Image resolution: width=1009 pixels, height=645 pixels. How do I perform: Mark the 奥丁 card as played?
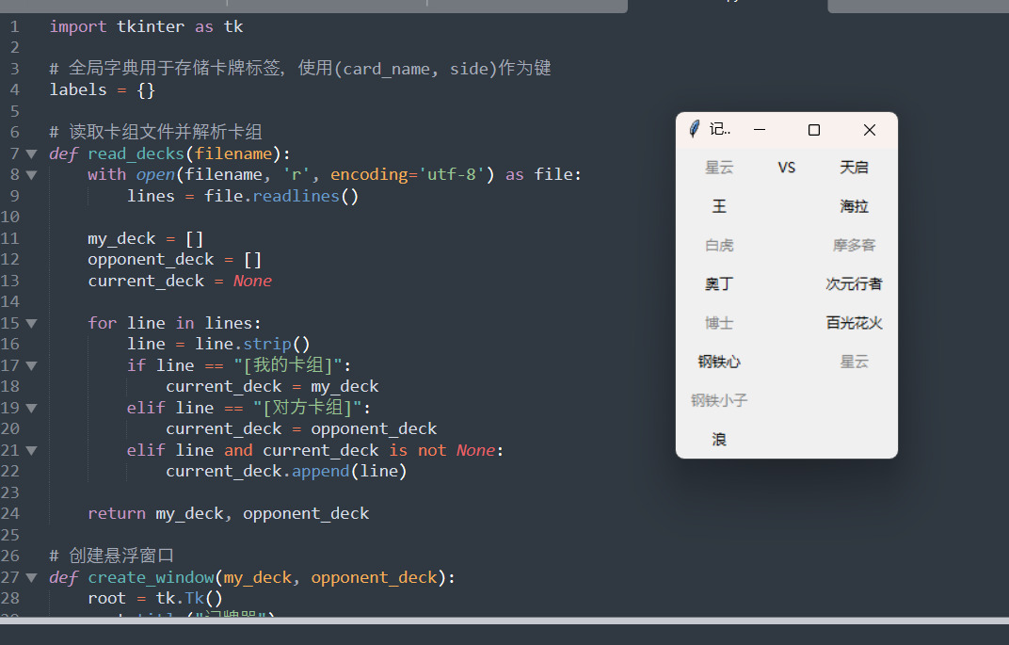pos(719,283)
